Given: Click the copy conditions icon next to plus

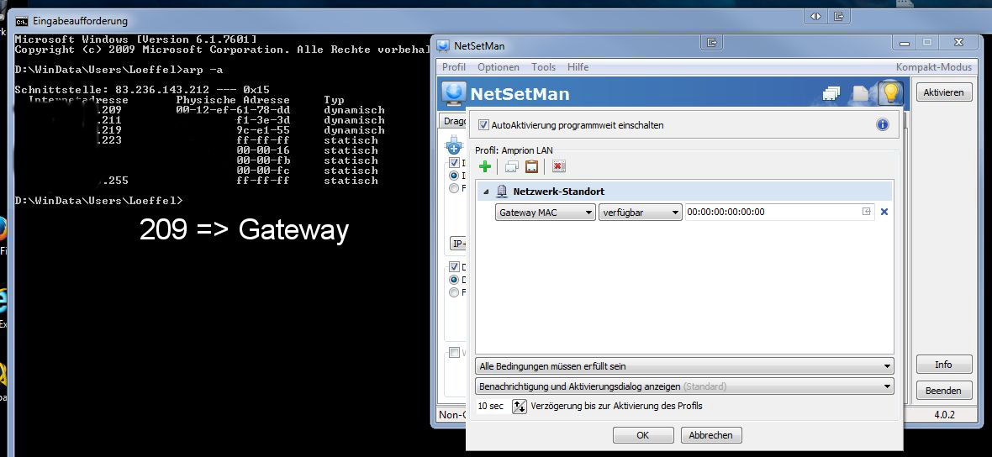Looking at the screenshot, I should pos(511,167).
